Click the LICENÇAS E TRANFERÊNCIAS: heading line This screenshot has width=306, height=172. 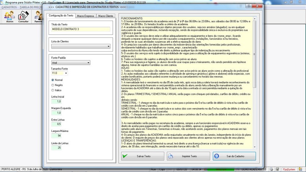coord(139,141)
